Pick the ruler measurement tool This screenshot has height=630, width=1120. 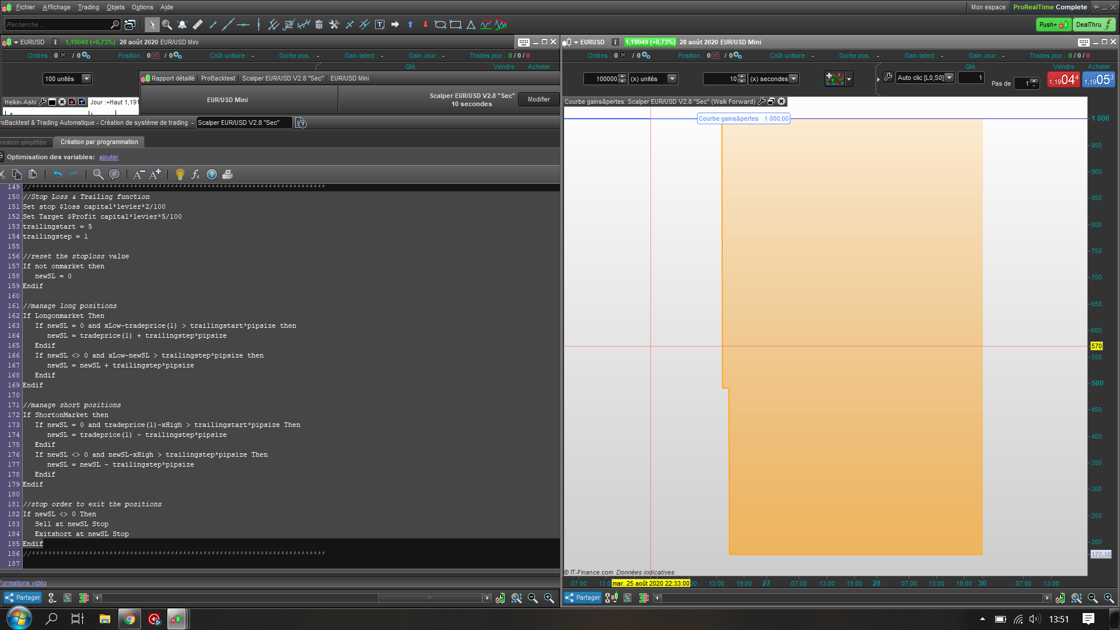198,24
